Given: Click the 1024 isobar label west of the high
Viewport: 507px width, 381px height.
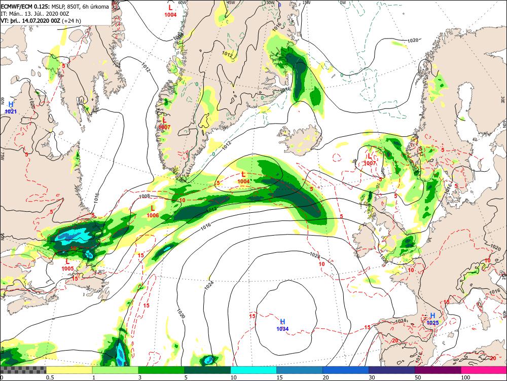Looking at the screenshot, I should coord(209,284).
